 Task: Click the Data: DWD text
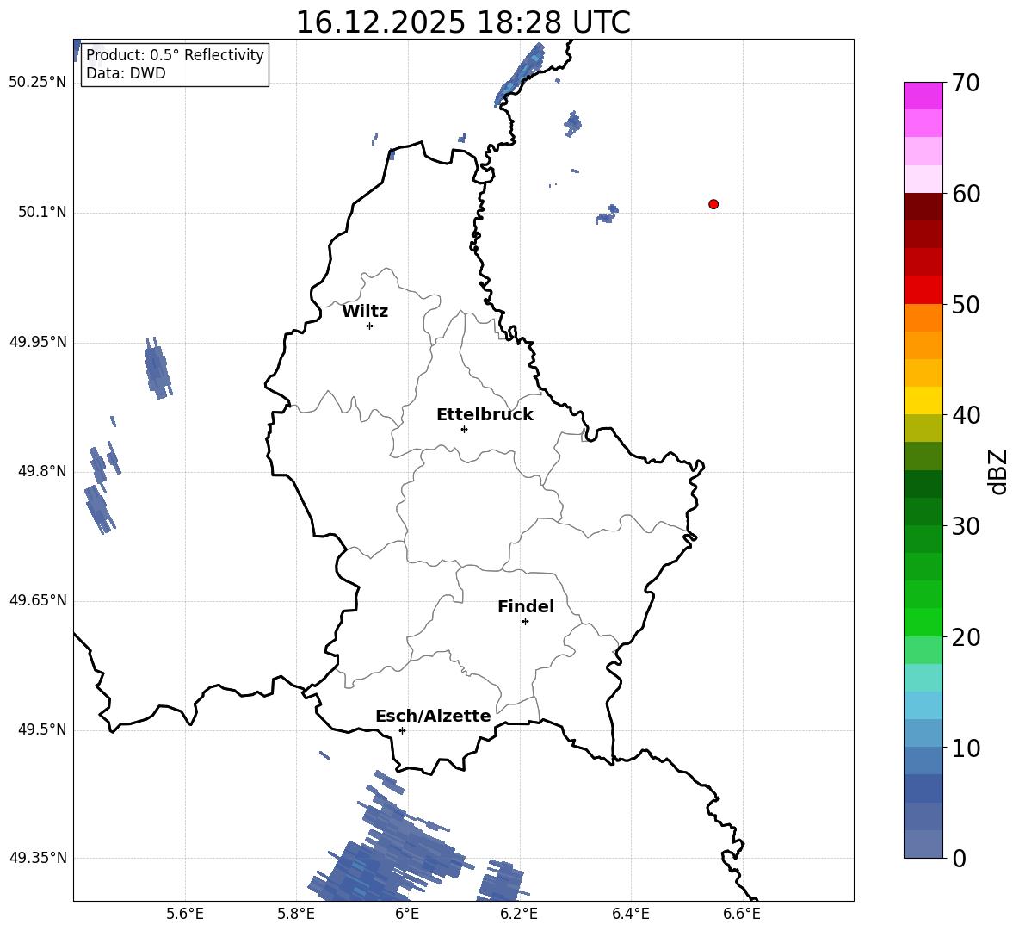(126, 73)
